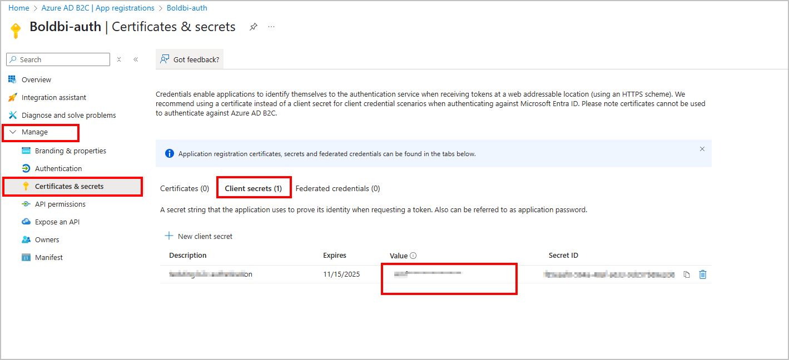Open Diagnose and solve problems
Screen dimensions: 789x360
coord(67,114)
